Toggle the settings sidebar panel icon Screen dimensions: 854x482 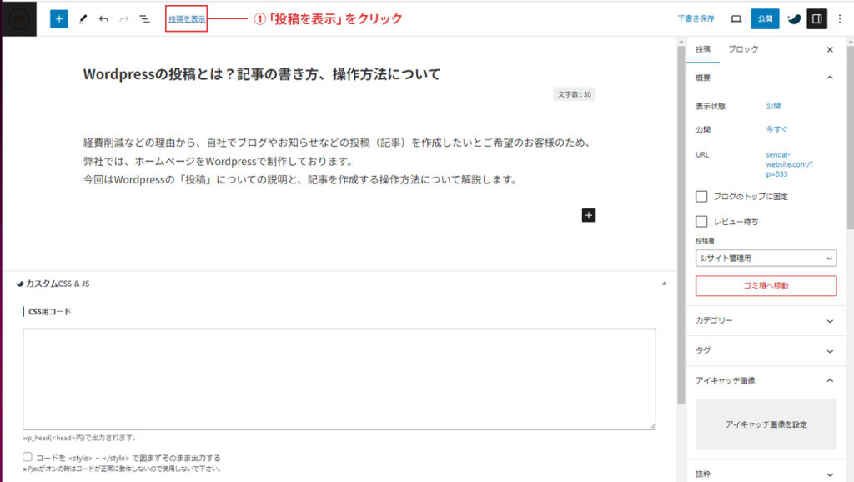pos(816,18)
